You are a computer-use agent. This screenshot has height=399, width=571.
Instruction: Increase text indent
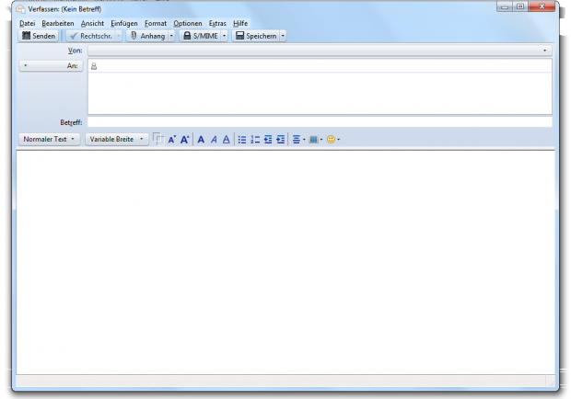pos(280,140)
